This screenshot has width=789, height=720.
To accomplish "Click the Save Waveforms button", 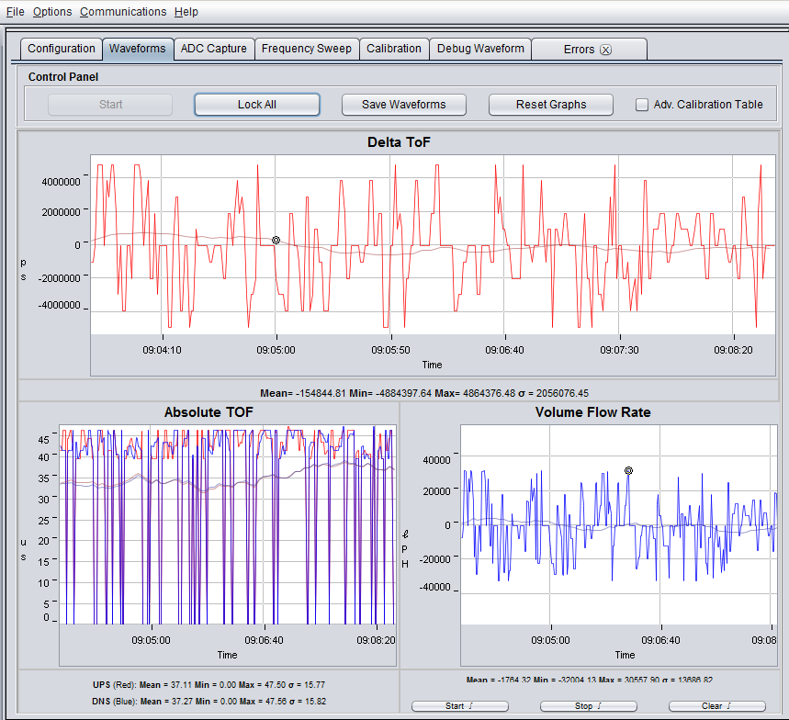I will [x=403, y=105].
